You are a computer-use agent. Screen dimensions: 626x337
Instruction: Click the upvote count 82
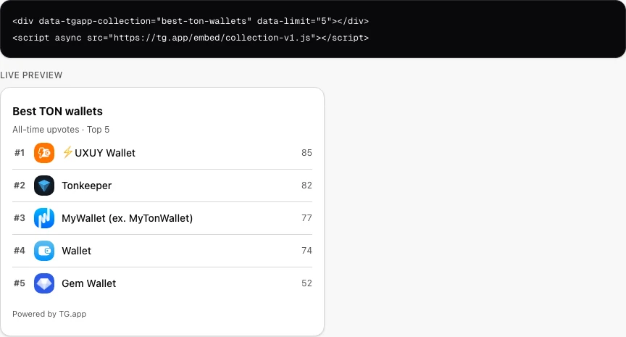click(x=306, y=186)
